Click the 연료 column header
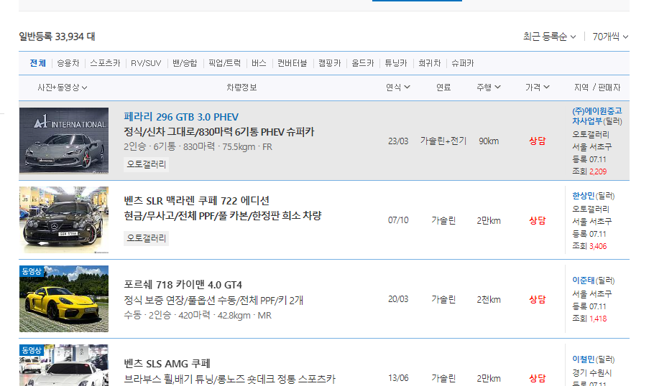This screenshot has height=386, width=654. pos(443,88)
